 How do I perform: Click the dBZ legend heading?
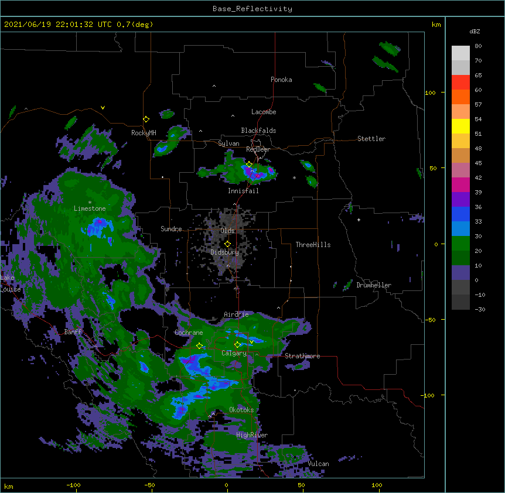point(475,32)
